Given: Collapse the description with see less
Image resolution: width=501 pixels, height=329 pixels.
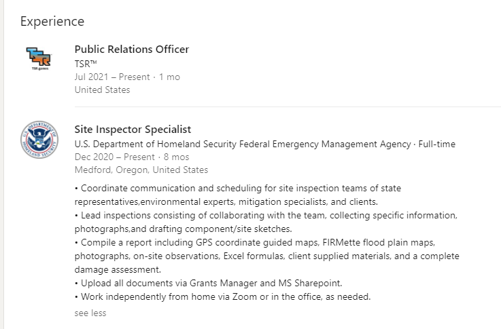Looking at the screenshot, I should coord(90,313).
